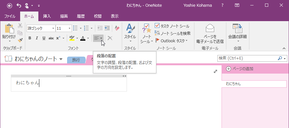
Task: Click note container top drag handle
Action: coord(69,76)
